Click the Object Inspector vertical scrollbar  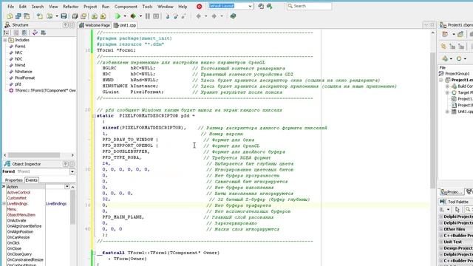click(x=72, y=208)
